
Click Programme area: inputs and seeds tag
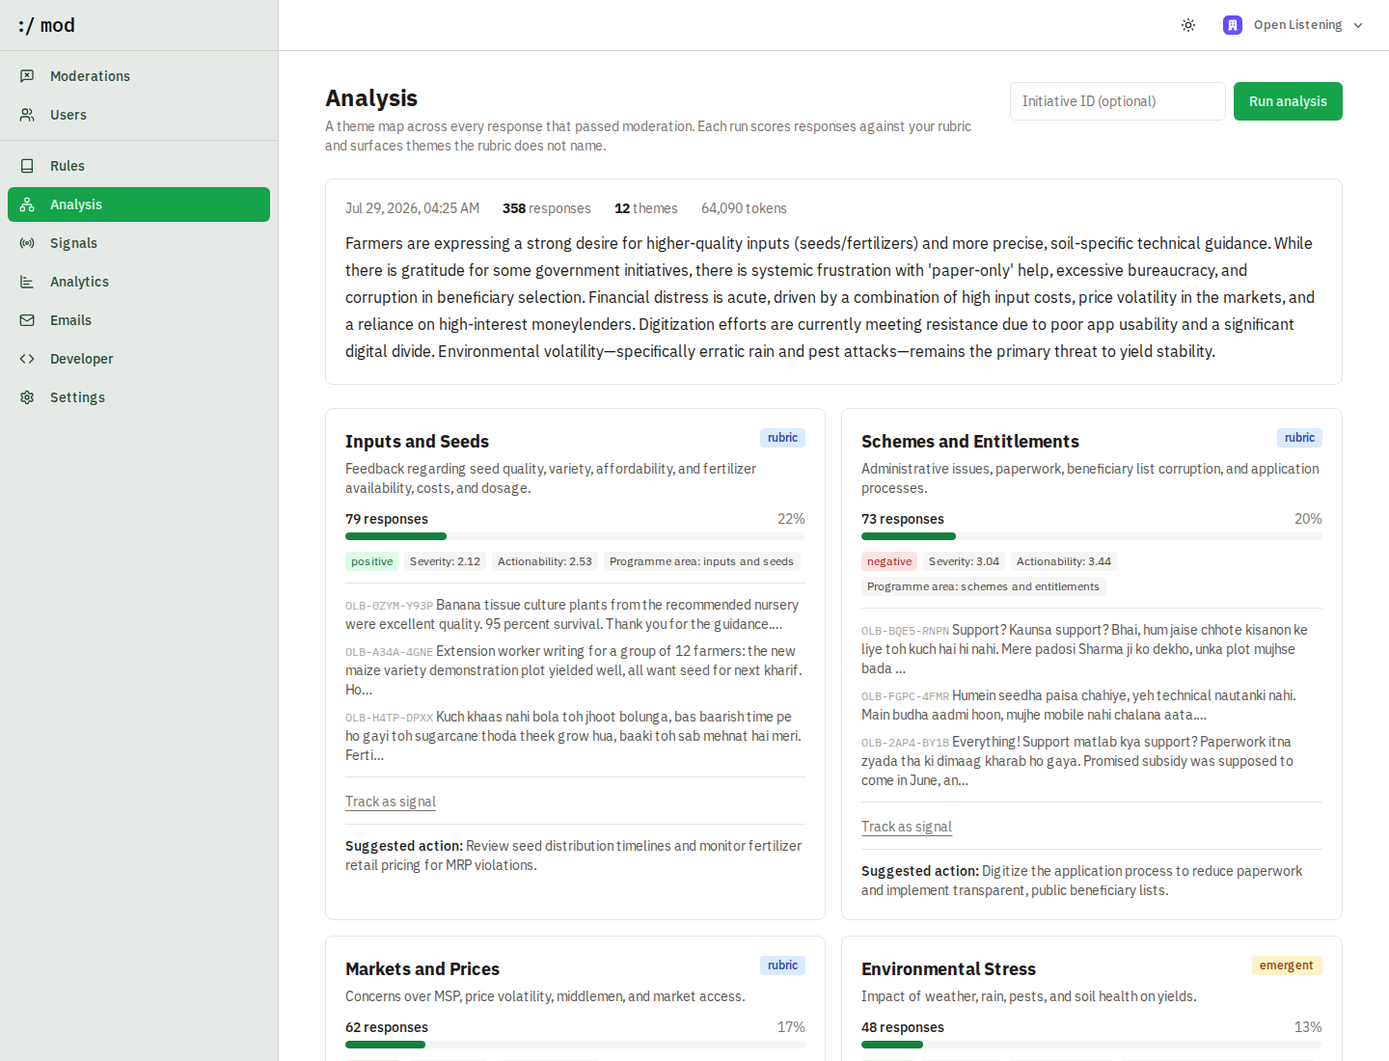pyautogui.click(x=701, y=561)
